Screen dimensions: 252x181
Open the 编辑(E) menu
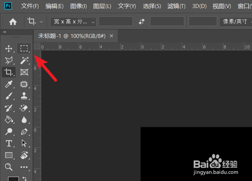coord(55,6)
